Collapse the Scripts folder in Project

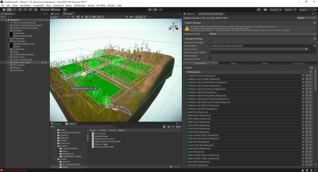click(56, 159)
